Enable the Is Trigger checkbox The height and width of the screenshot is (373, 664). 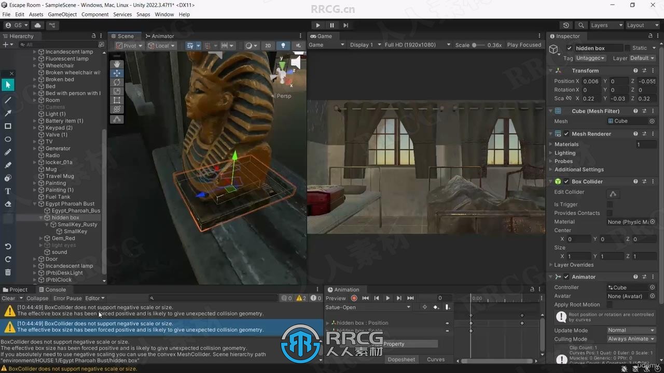(x=610, y=204)
